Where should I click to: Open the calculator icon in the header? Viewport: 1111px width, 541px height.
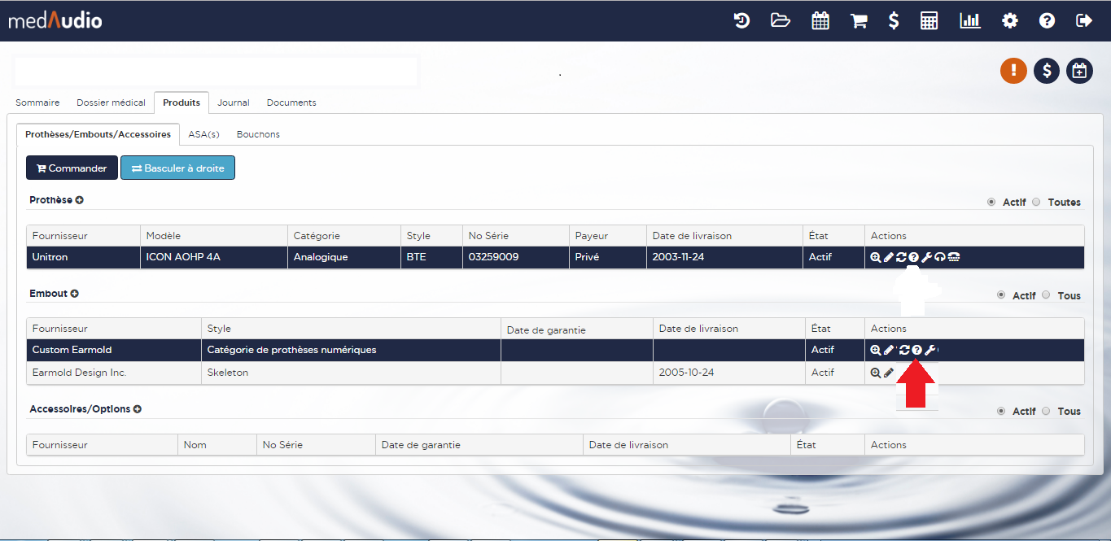929,21
